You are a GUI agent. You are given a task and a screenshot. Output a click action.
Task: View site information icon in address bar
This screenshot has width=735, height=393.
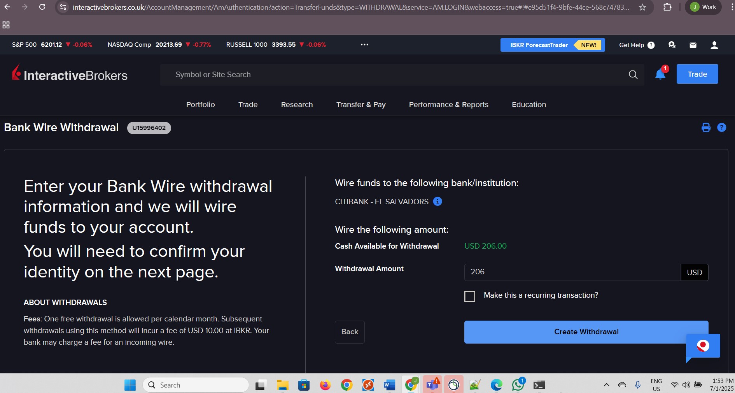(x=63, y=7)
